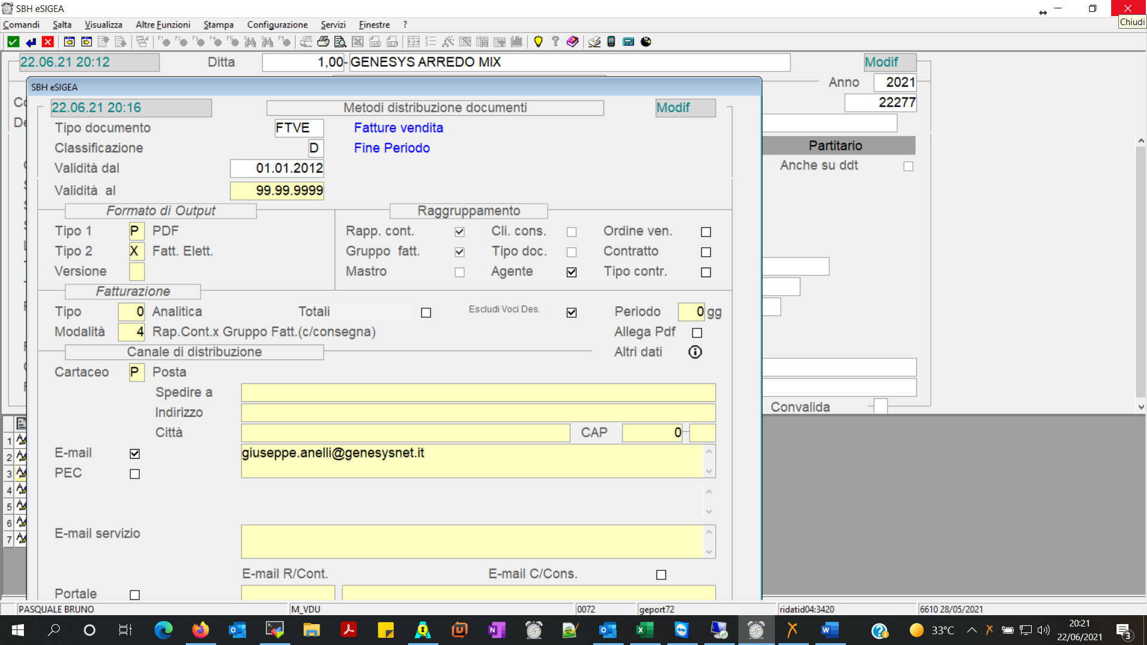Click the yellow lightbulb icon
Image resolution: width=1147 pixels, height=645 pixels.
click(538, 42)
